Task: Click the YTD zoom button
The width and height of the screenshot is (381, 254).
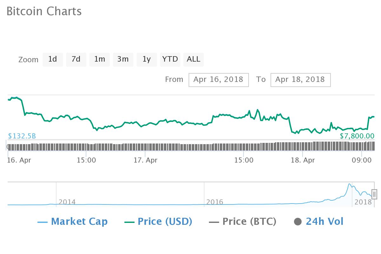Action: [170, 59]
